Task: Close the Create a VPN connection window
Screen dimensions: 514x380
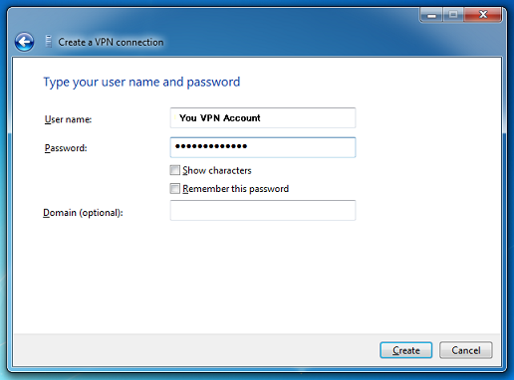Action: point(483,15)
